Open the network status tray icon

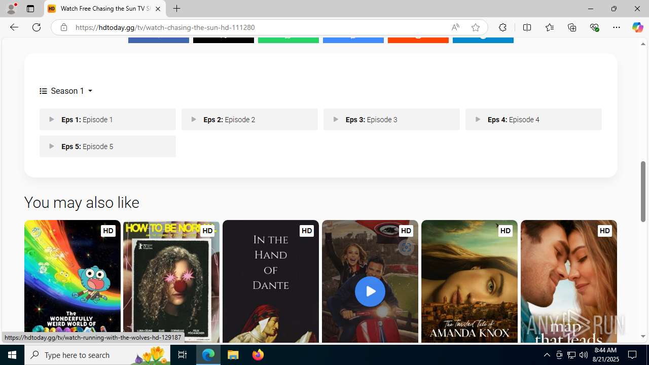click(571, 355)
